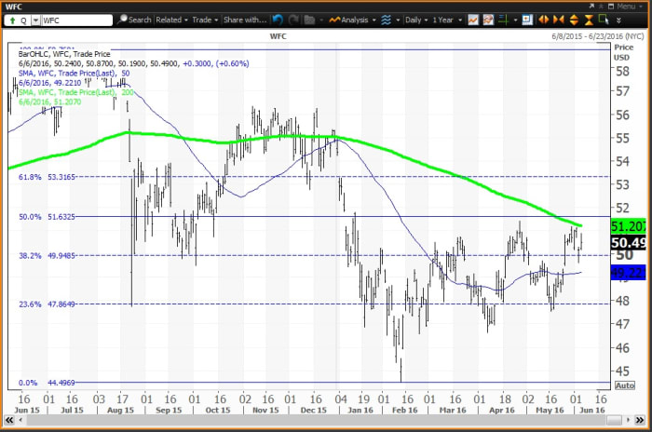Click the black 50.49 last price tag
652x432 pixels.
coord(629,243)
